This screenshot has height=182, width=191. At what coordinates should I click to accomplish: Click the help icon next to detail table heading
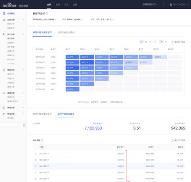pos(42,140)
